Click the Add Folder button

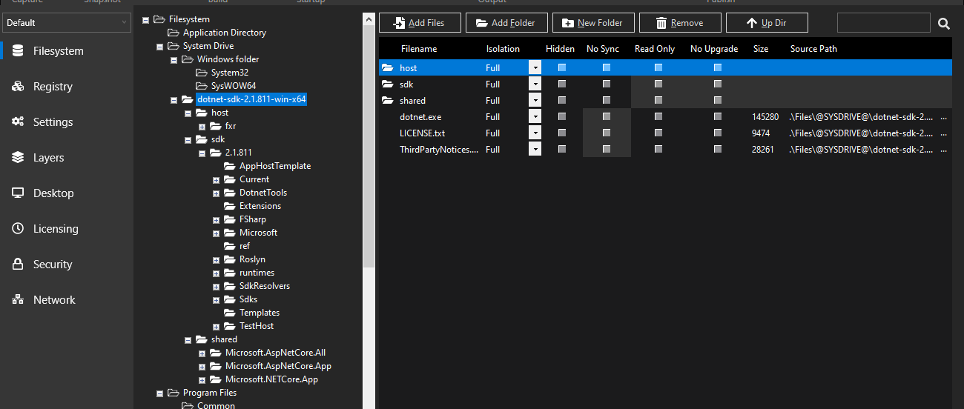tap(506, 23)
